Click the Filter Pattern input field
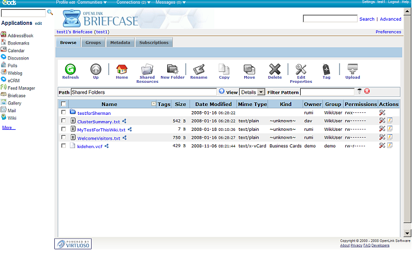 327,92
